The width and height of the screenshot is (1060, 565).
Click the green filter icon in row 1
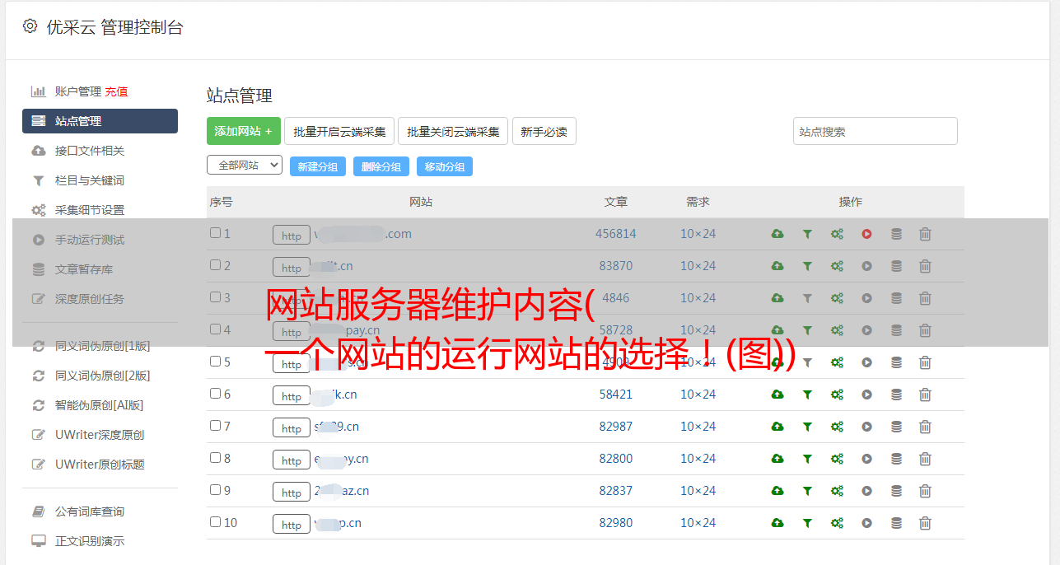[807, 234]
